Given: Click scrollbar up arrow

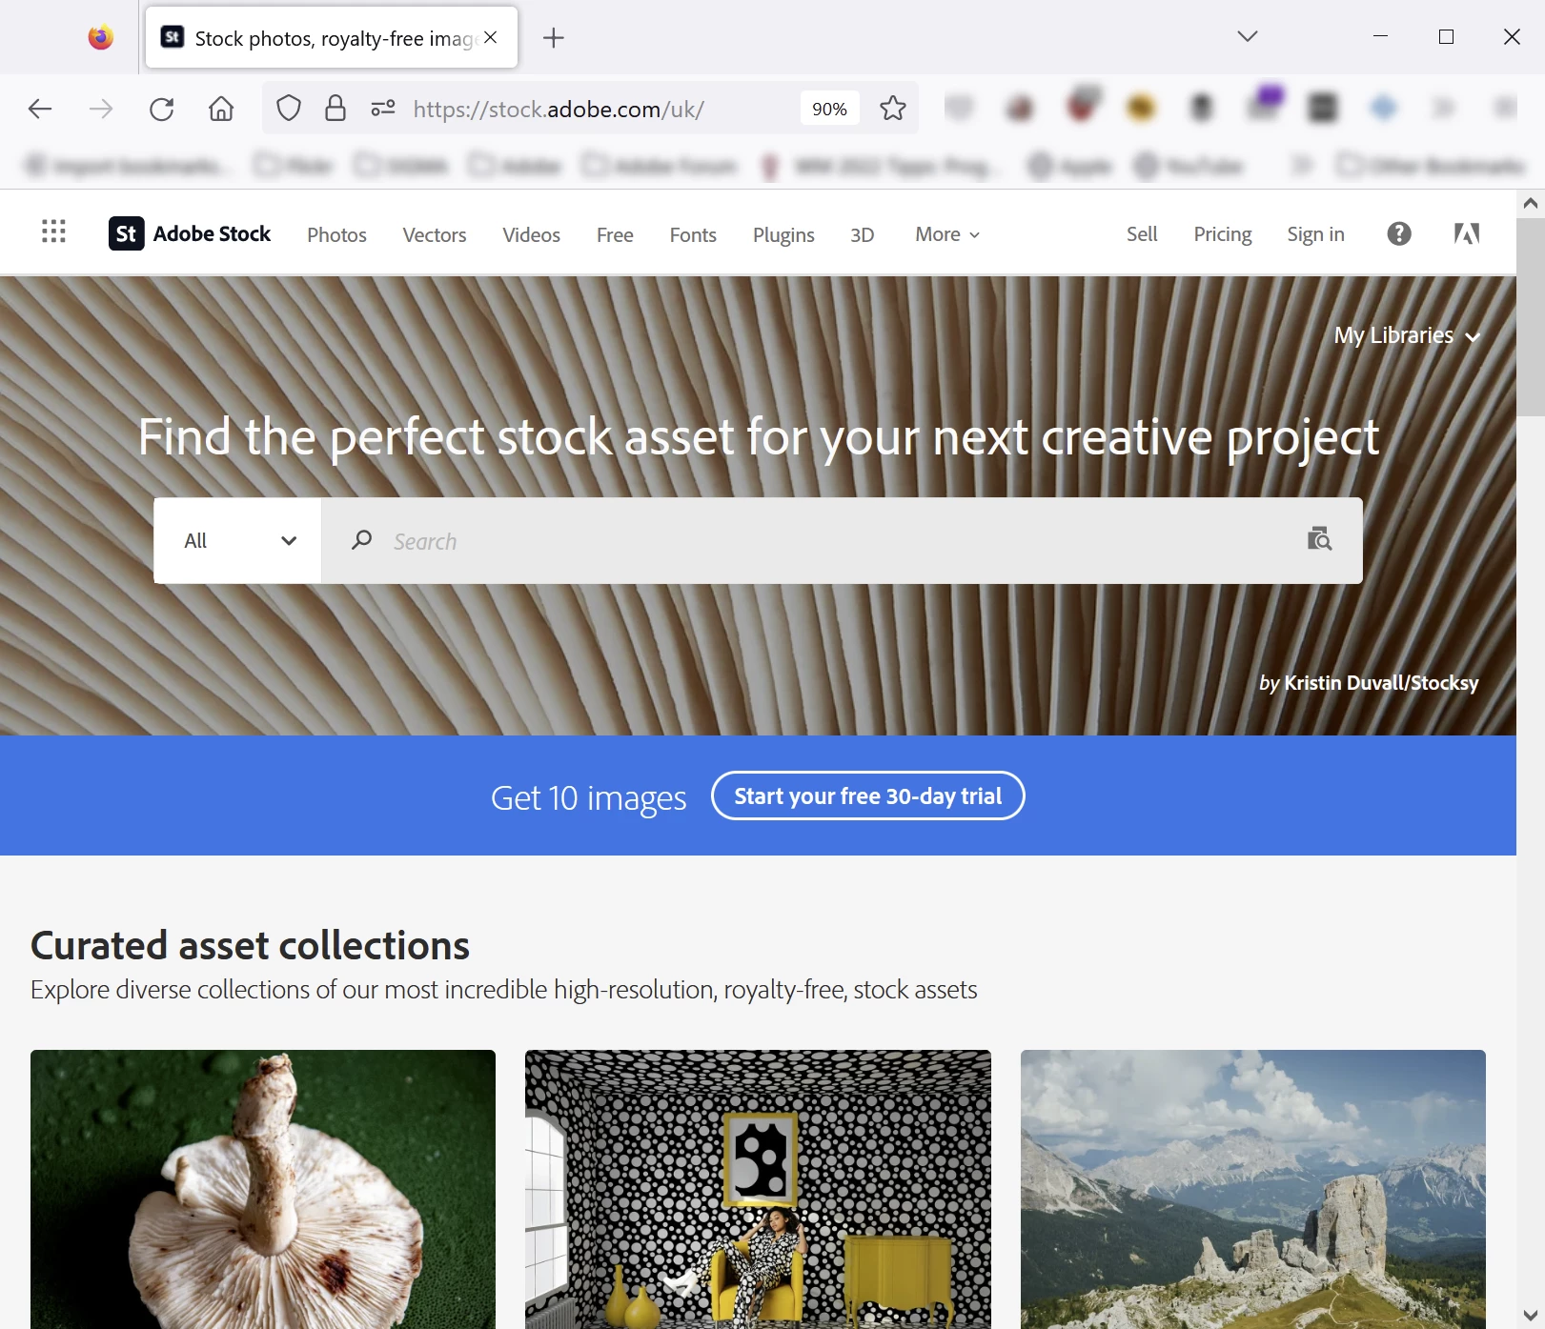Looking at the screenshot, I should coord(1531,203).
